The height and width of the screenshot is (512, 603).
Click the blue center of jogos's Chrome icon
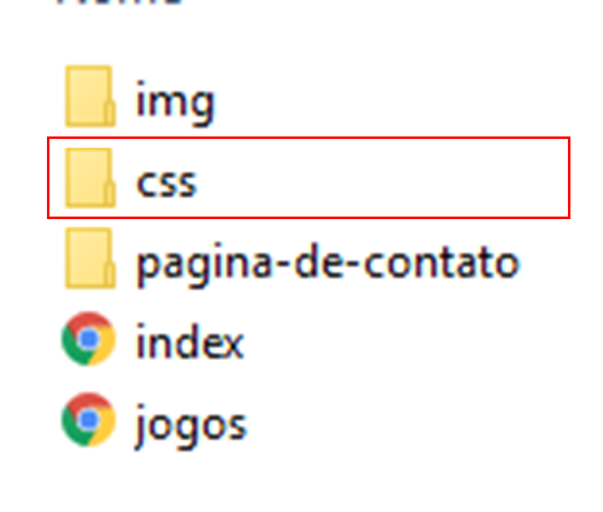point(89,419)
